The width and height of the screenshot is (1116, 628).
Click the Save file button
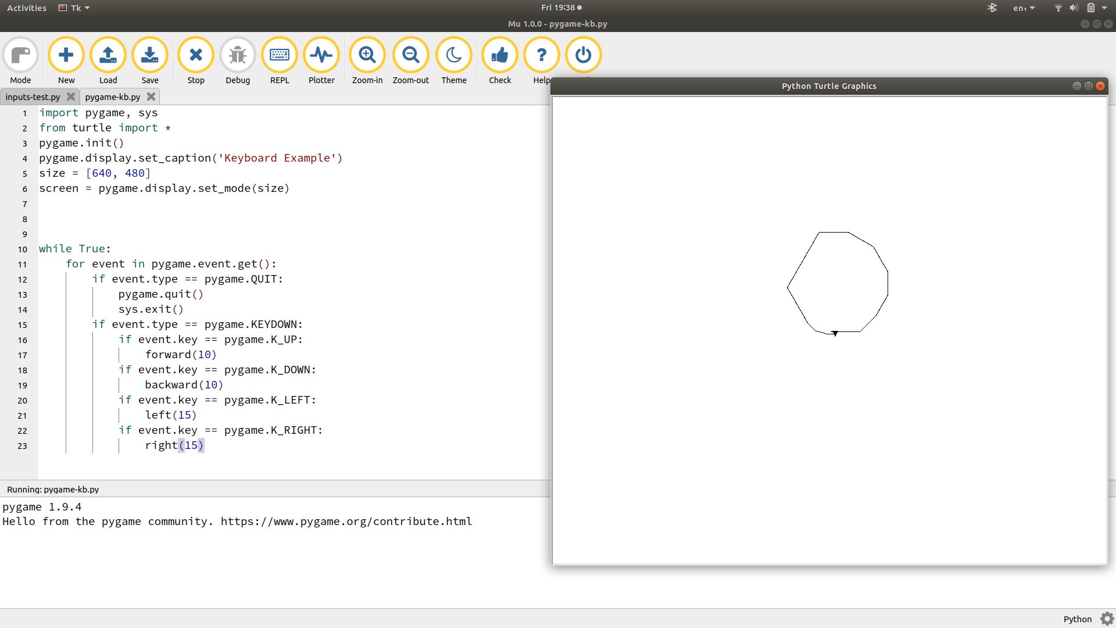150,55
